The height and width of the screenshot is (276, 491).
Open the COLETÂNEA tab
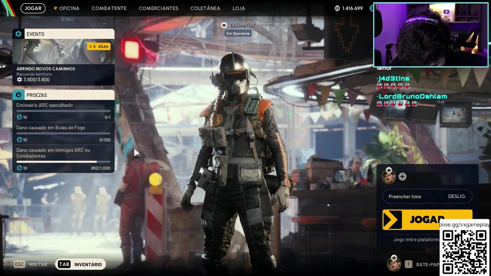click(x=205, y=8)
